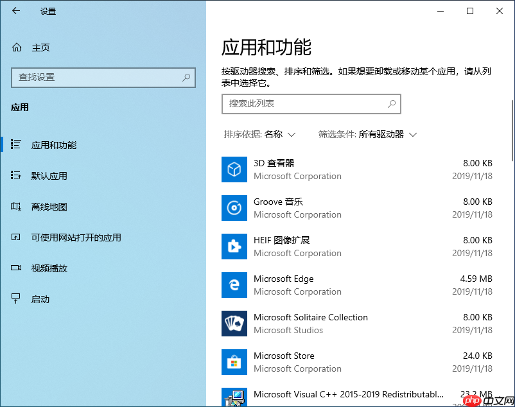Click the 启动 sidebar icon

pyautogui.click(x=16, y=299)
